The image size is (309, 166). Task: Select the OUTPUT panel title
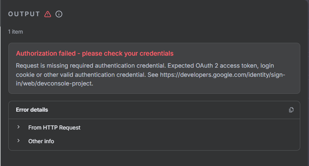[24, 14]
